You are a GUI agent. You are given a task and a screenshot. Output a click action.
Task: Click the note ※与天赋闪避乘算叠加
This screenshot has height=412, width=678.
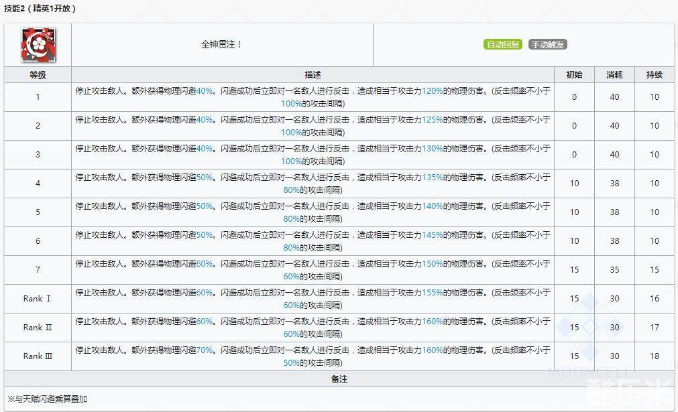47,399
